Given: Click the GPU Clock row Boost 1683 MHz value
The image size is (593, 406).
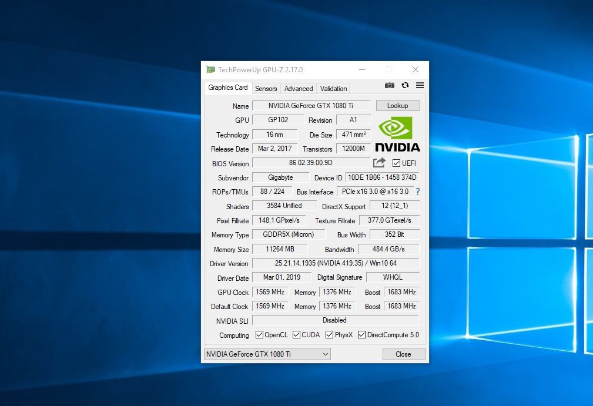Looking at the screenshot, I should tap(401, 292).
